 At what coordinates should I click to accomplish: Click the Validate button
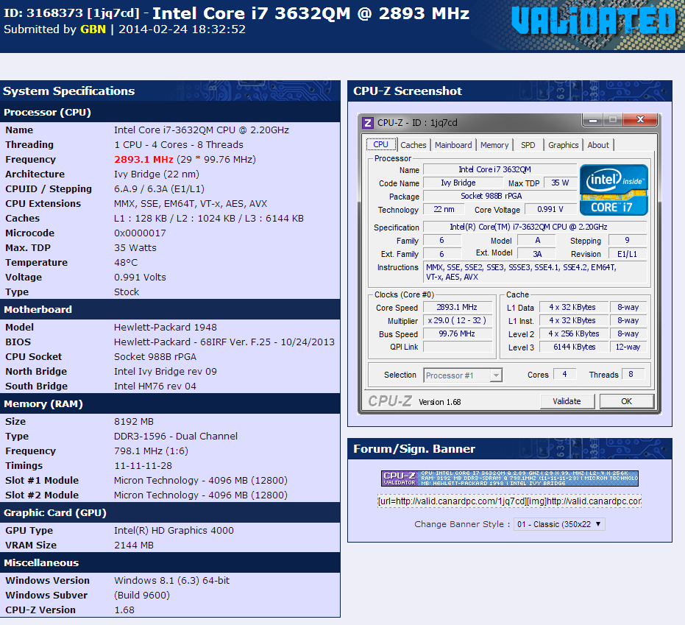[x=567, y=401]
